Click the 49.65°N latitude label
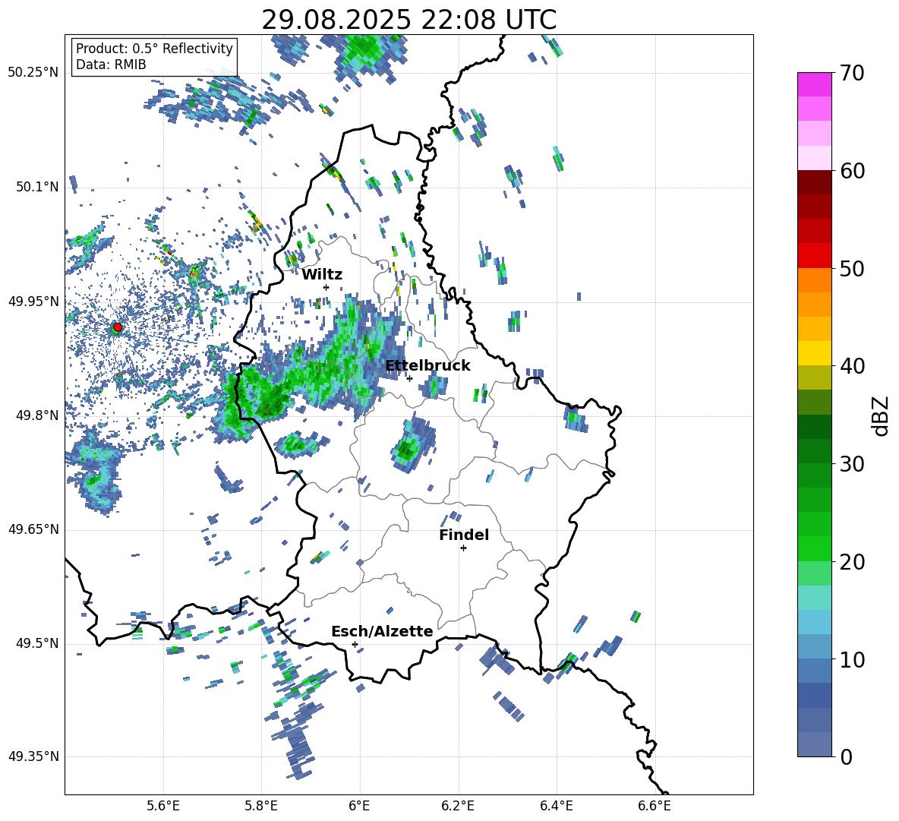 click(x=33, y=529)
